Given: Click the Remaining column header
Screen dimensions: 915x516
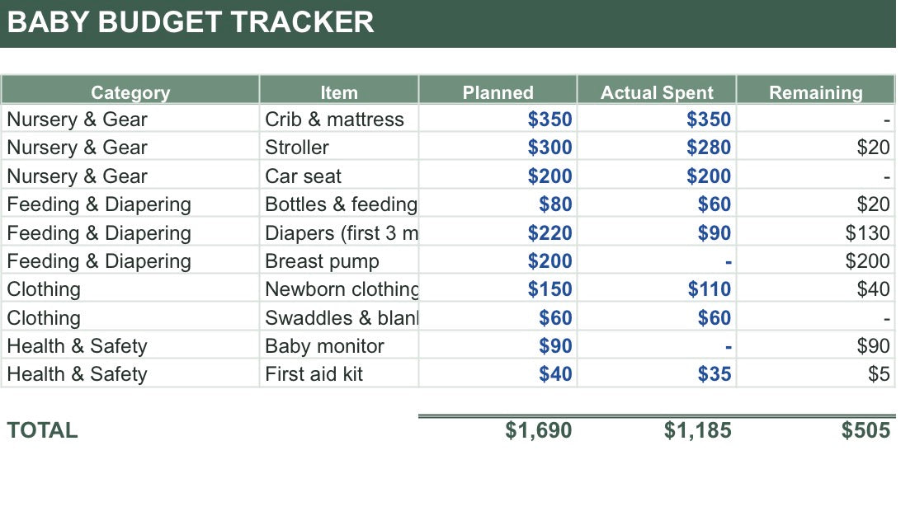Looking at the screenshot, I should 816,91.
